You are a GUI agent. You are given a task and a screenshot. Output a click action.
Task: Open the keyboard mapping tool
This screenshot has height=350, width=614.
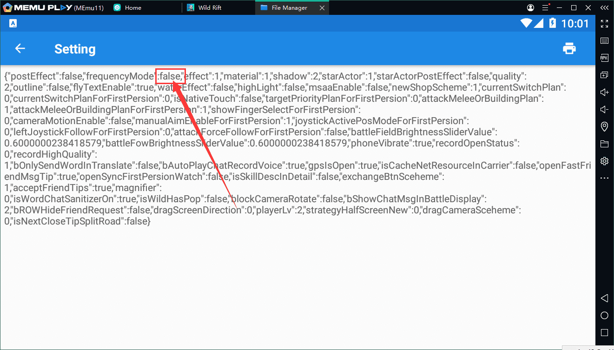click(x=604, y=41)
